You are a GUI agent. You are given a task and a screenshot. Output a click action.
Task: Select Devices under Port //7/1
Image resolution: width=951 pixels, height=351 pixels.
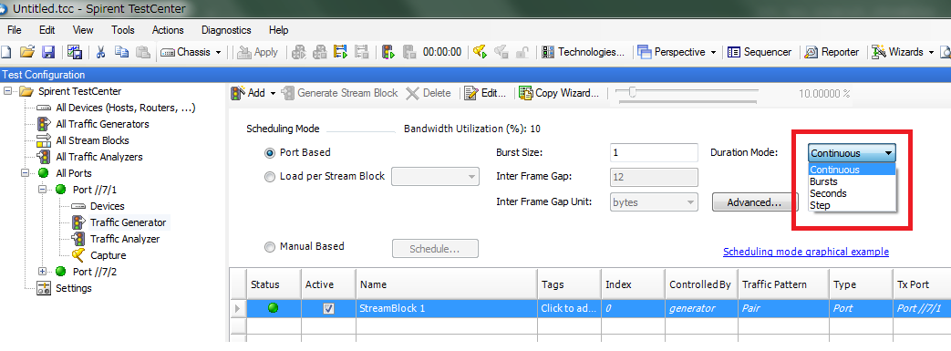(x=108, y=206)
